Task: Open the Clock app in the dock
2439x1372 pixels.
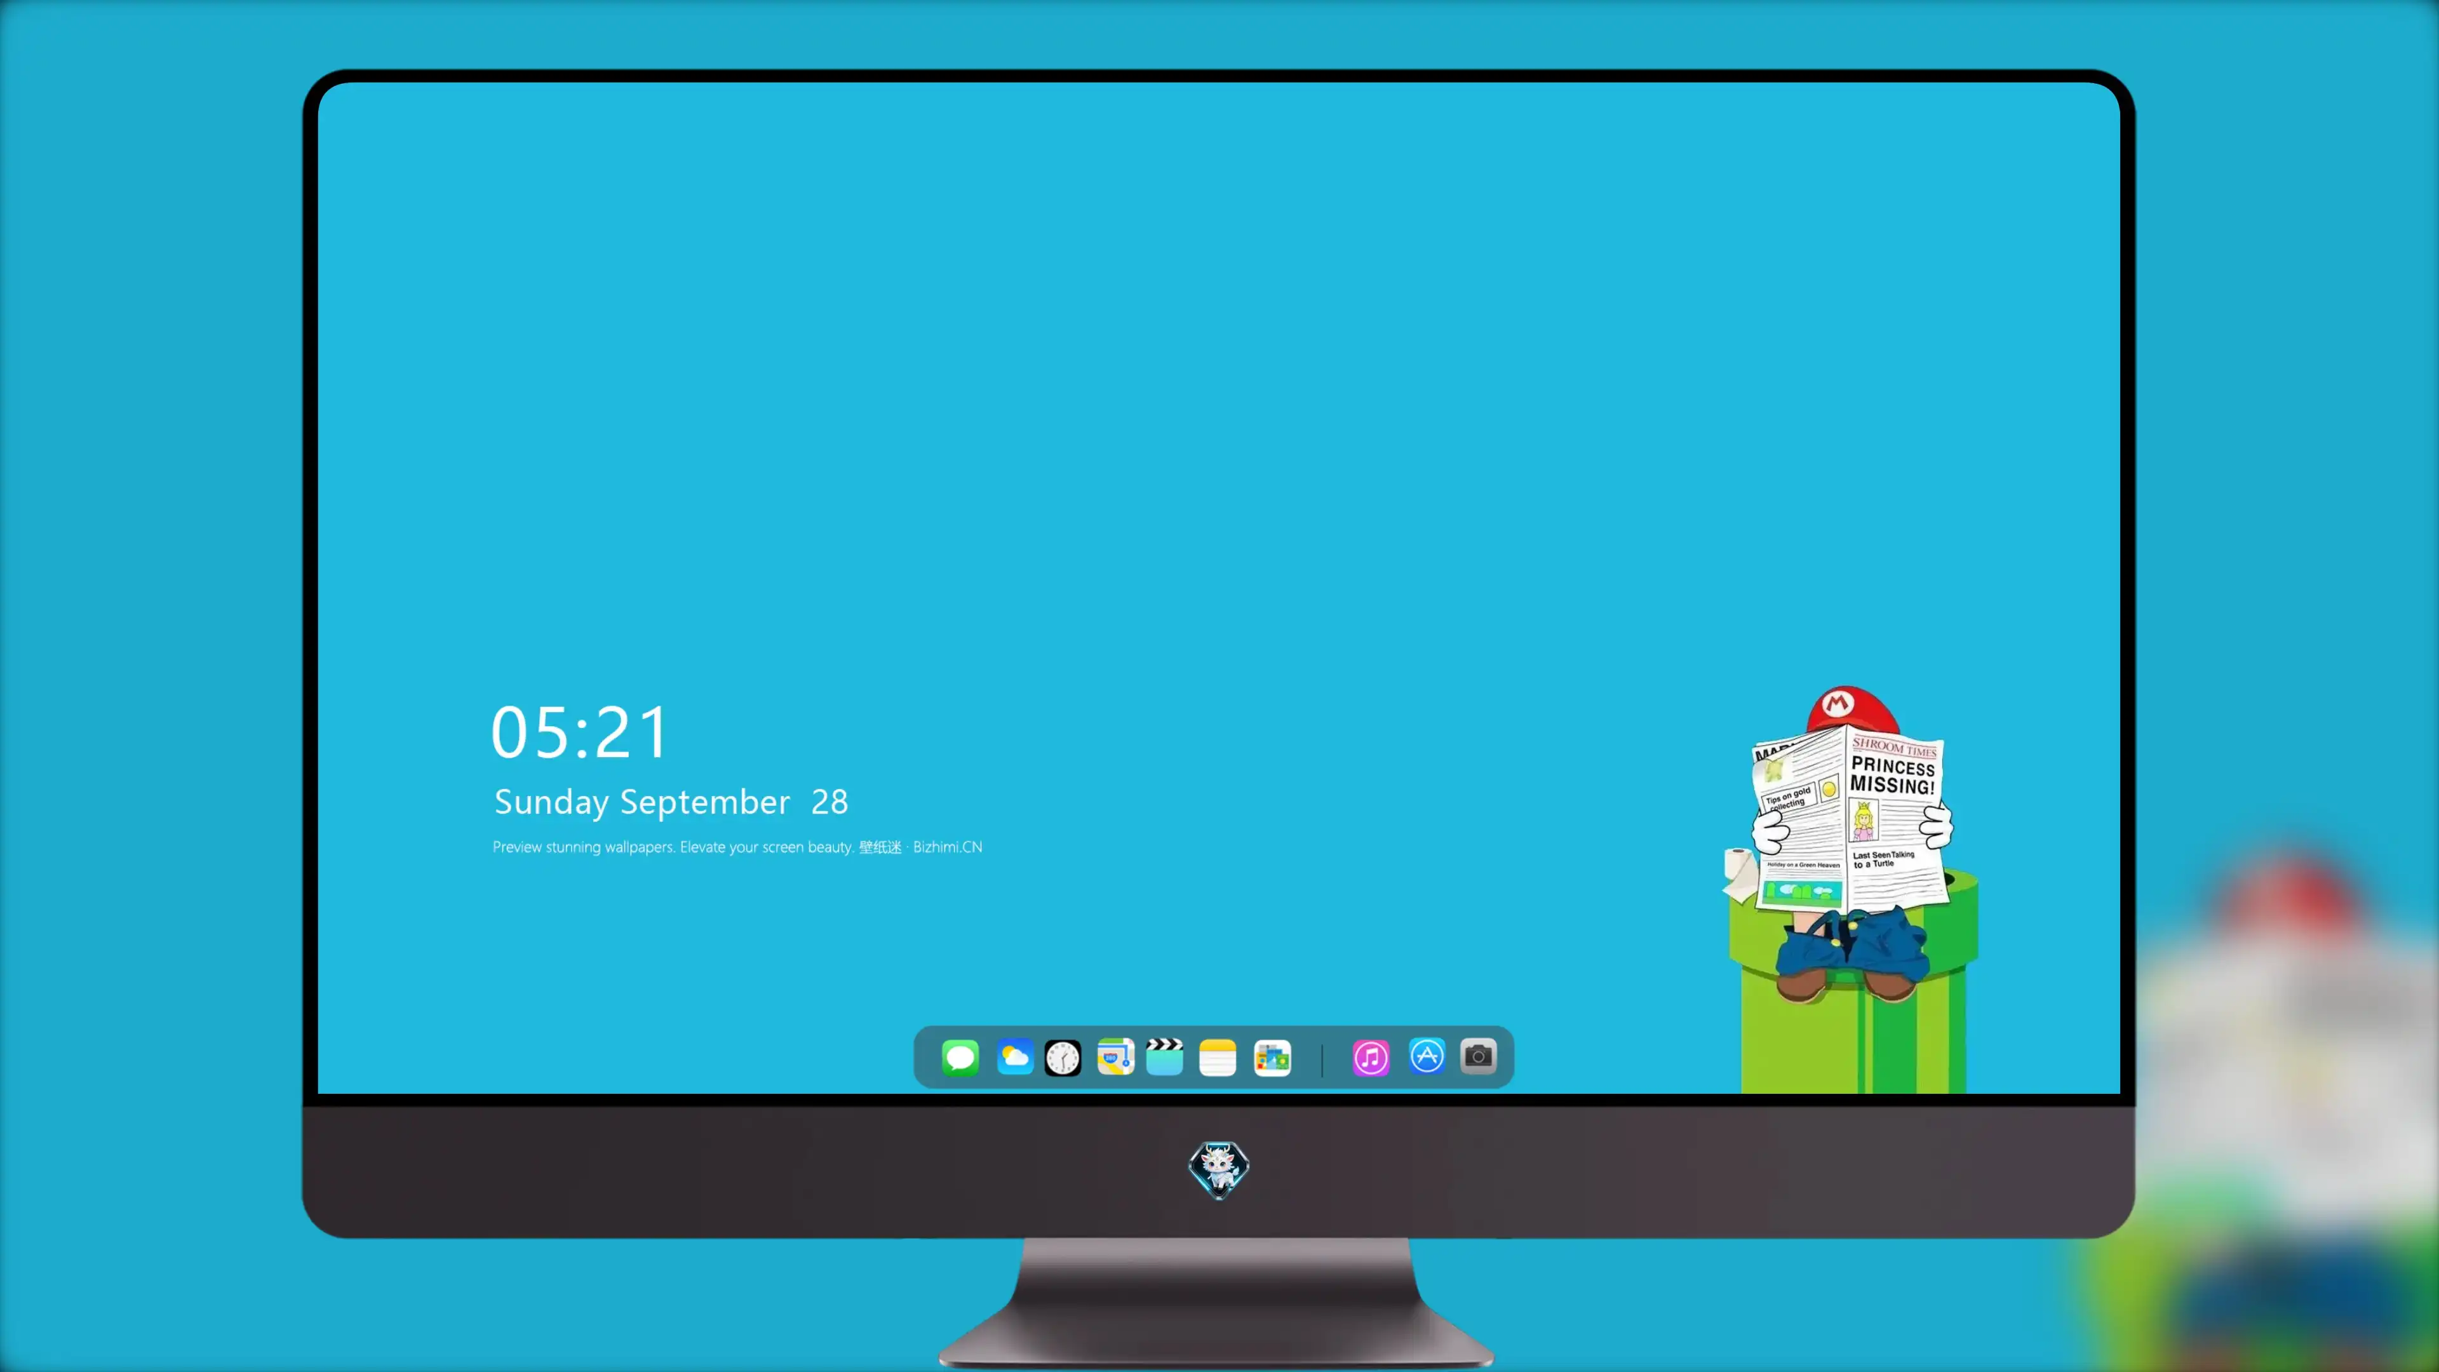Action: [x=1063, y=1057]
